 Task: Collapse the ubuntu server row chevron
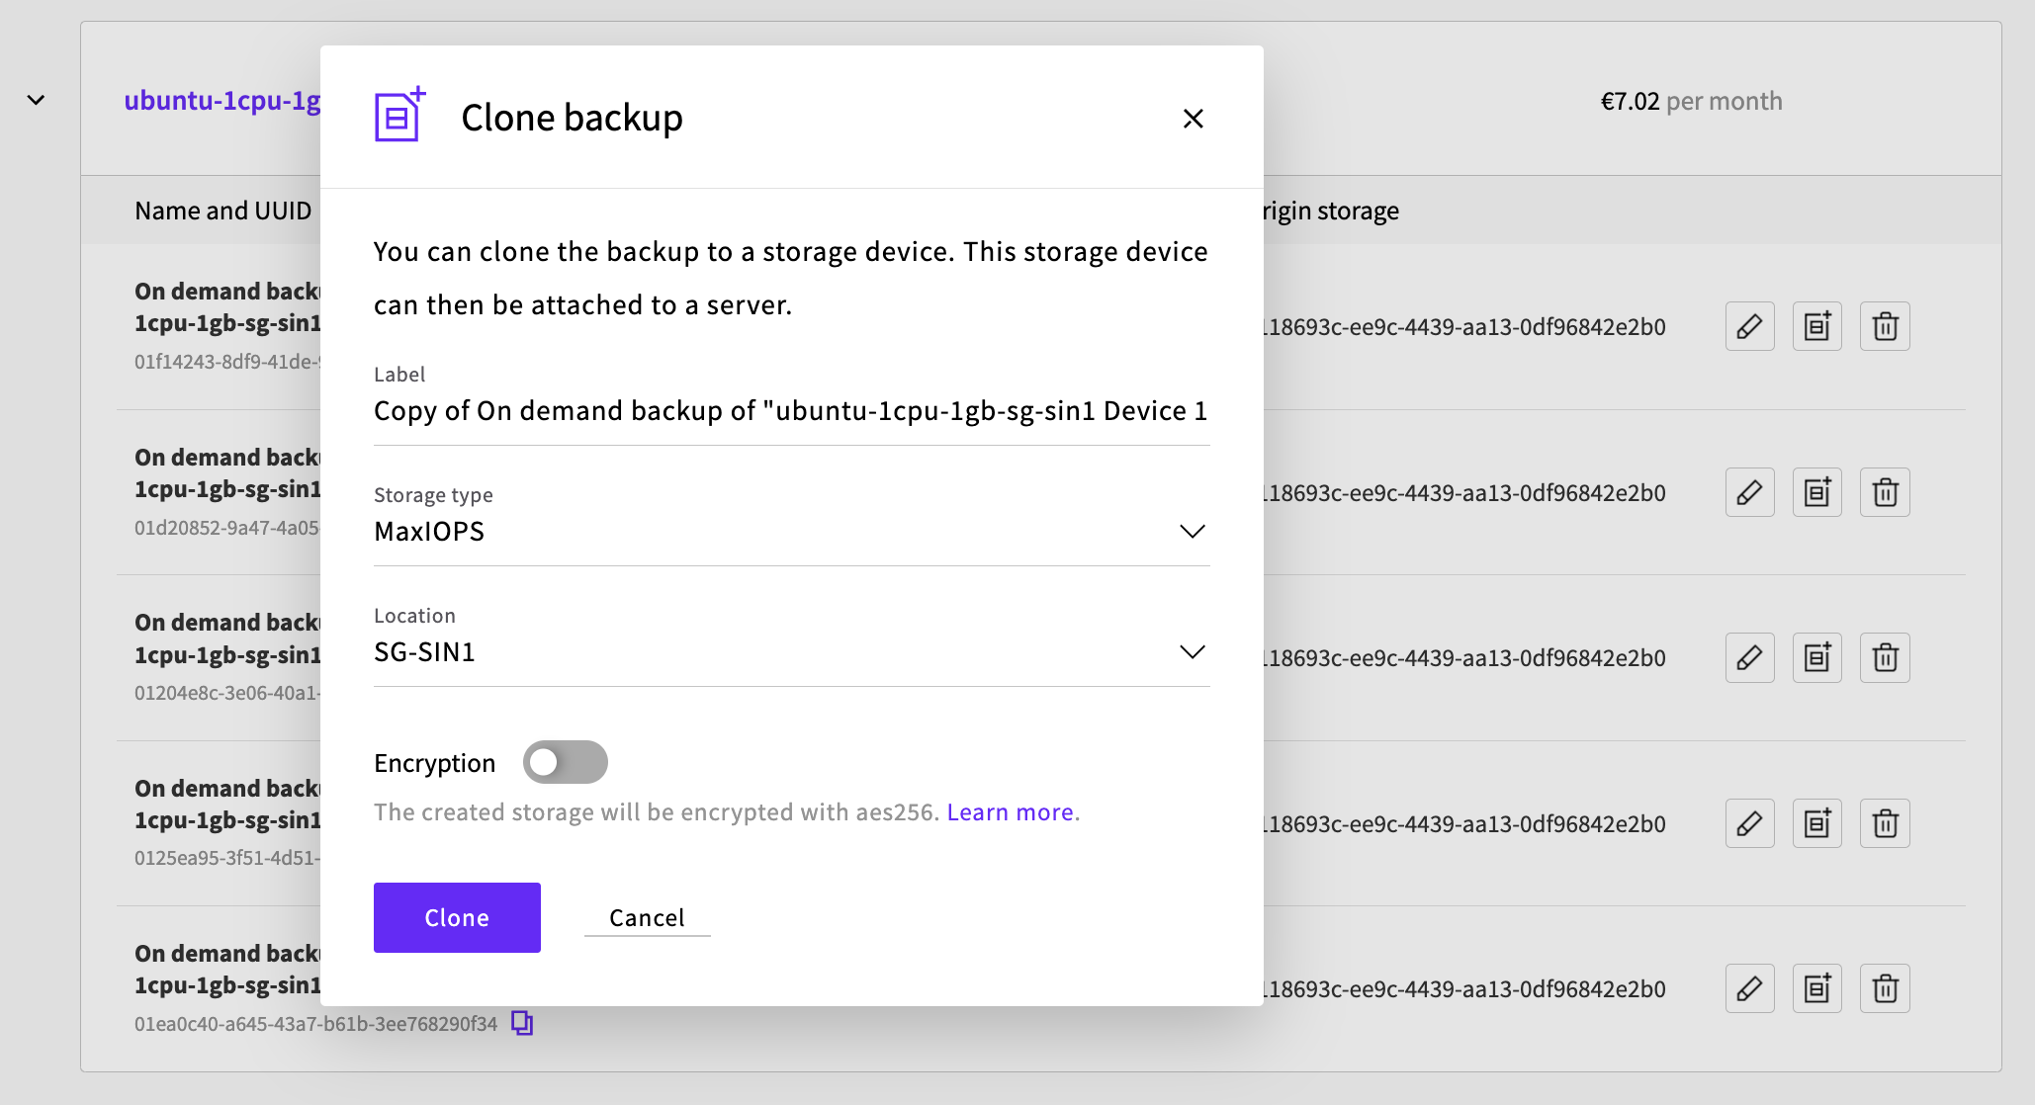click(37, 100)
